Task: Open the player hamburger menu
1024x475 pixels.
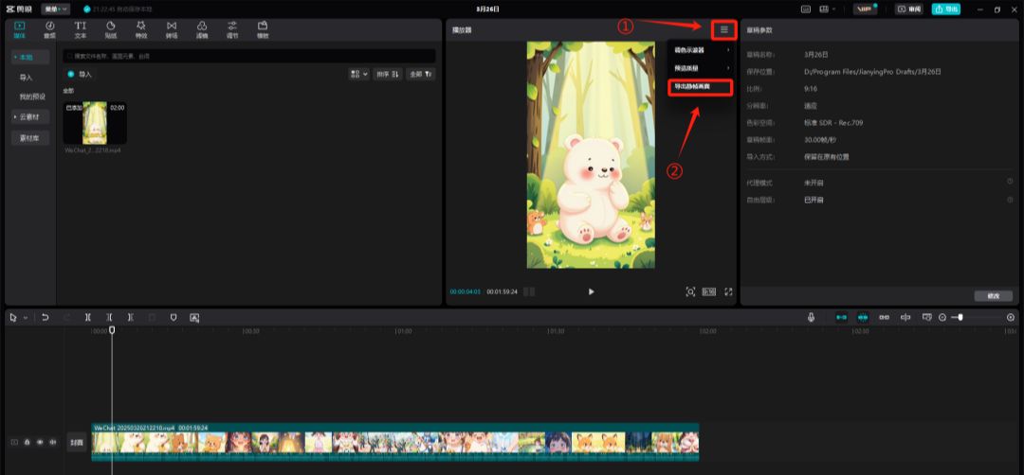Action: (x=724, y=29)
